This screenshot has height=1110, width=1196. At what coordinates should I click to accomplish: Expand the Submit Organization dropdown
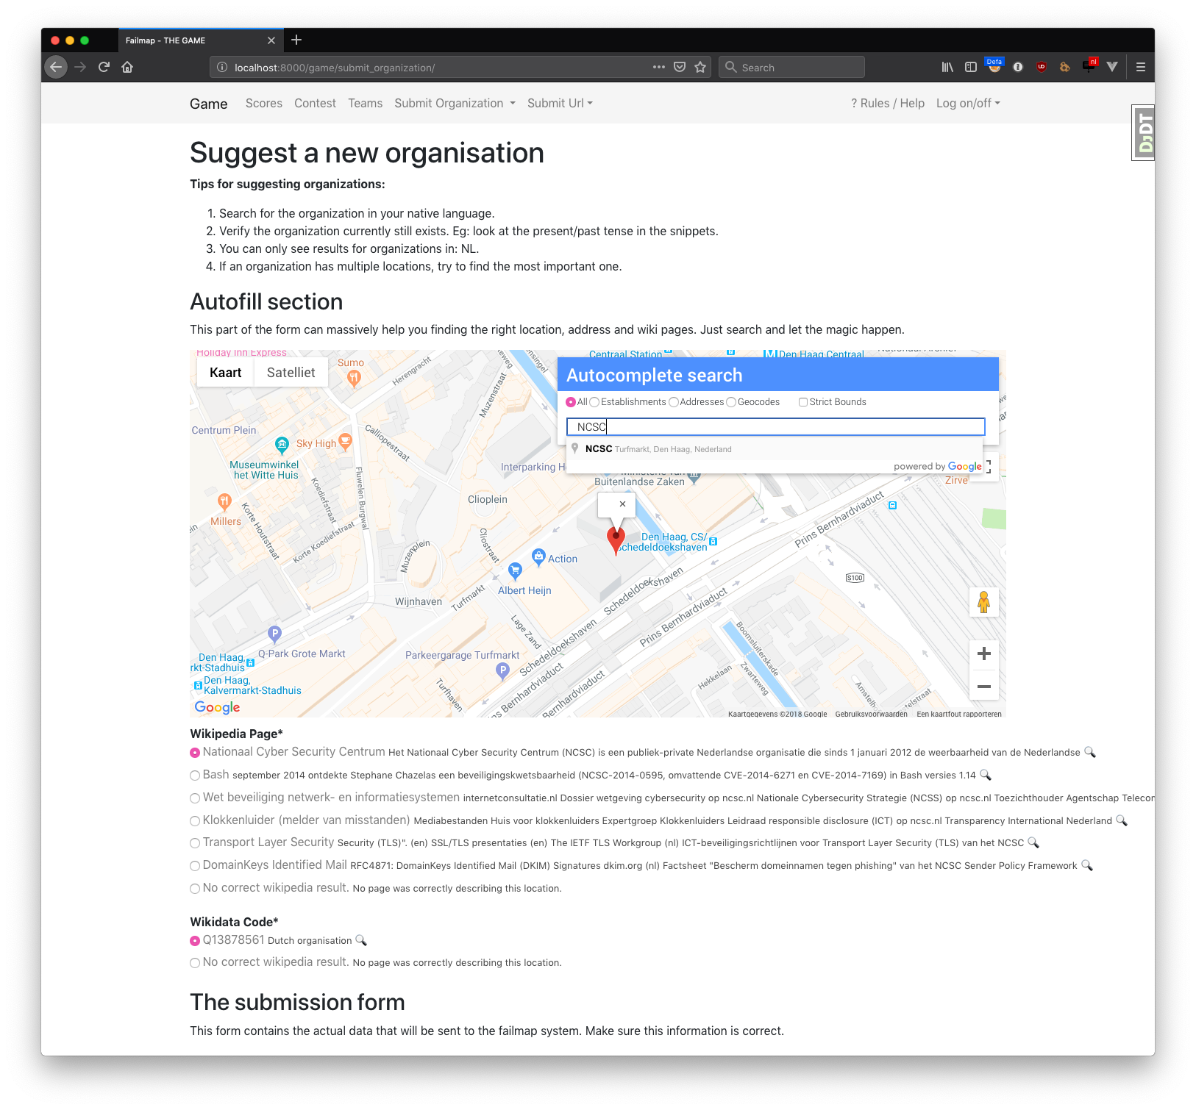[455, 104]
